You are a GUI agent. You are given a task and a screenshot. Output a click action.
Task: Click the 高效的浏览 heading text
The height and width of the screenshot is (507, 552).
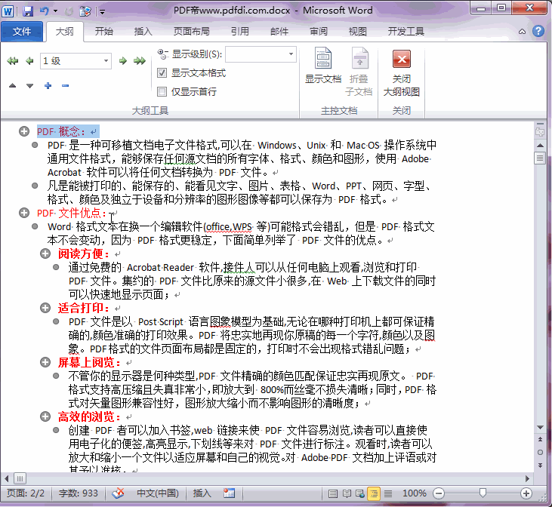click(x=89, y=416)
